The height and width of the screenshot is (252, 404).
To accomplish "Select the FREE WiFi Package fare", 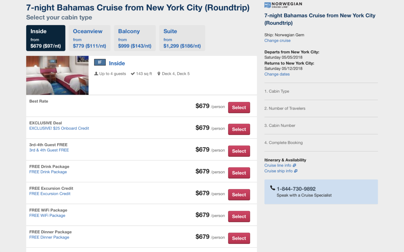I will point(239,216).
